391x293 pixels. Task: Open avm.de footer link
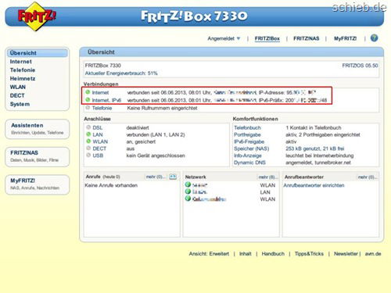(373, 254)
